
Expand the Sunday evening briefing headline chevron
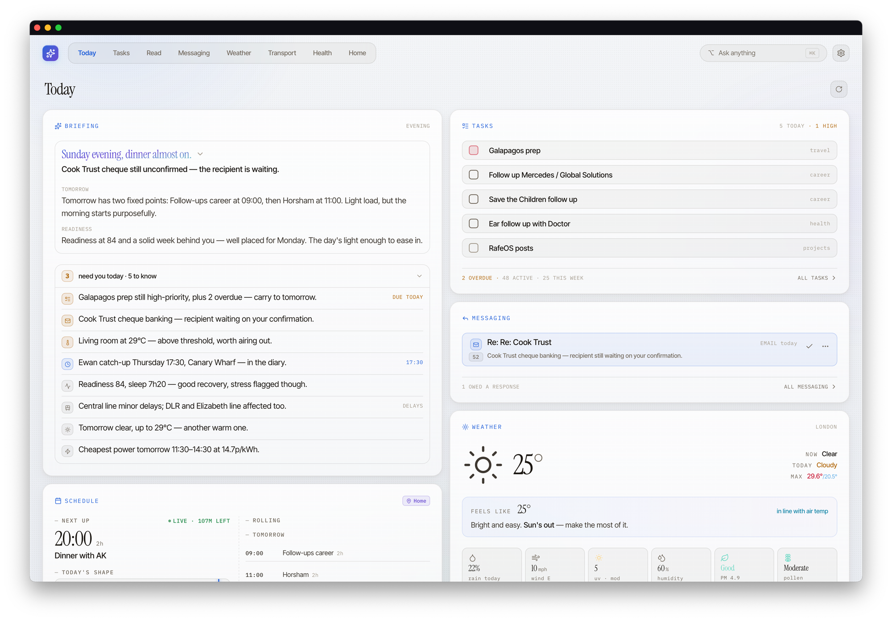click(x=200, y=154)
